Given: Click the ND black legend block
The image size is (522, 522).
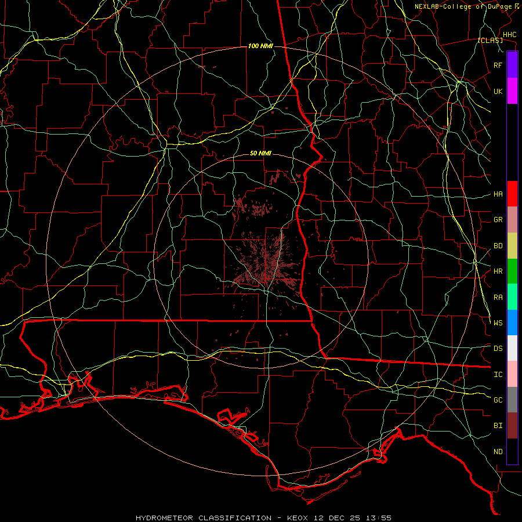Looking at the screenshot, I should click(512, 451).
